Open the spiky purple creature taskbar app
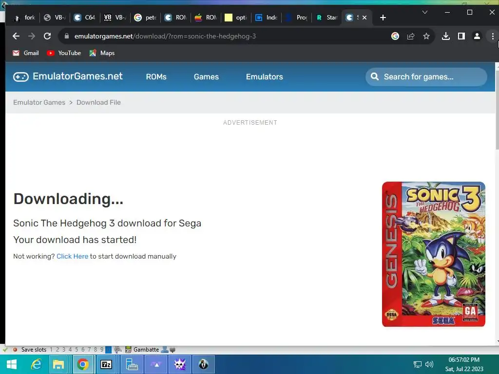Screen dimensions: 499x374 click(180, 364)
